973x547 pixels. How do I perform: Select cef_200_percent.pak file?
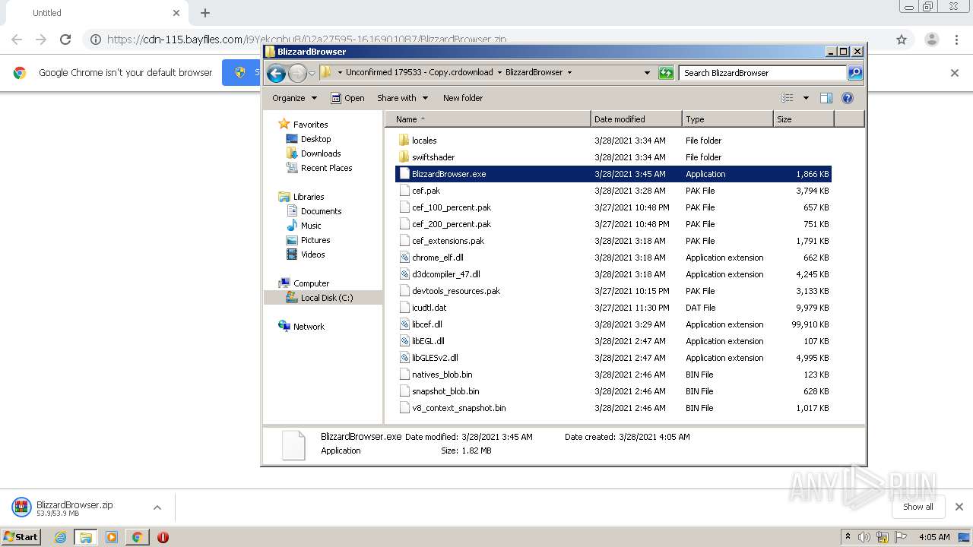point(452,224)
